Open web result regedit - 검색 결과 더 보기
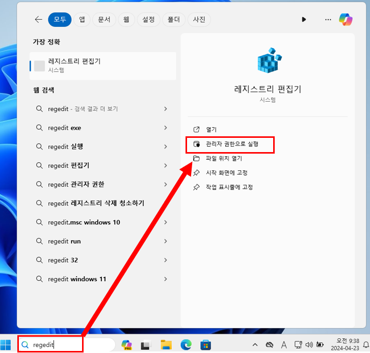The image size is (370, 353). (102, 109)
